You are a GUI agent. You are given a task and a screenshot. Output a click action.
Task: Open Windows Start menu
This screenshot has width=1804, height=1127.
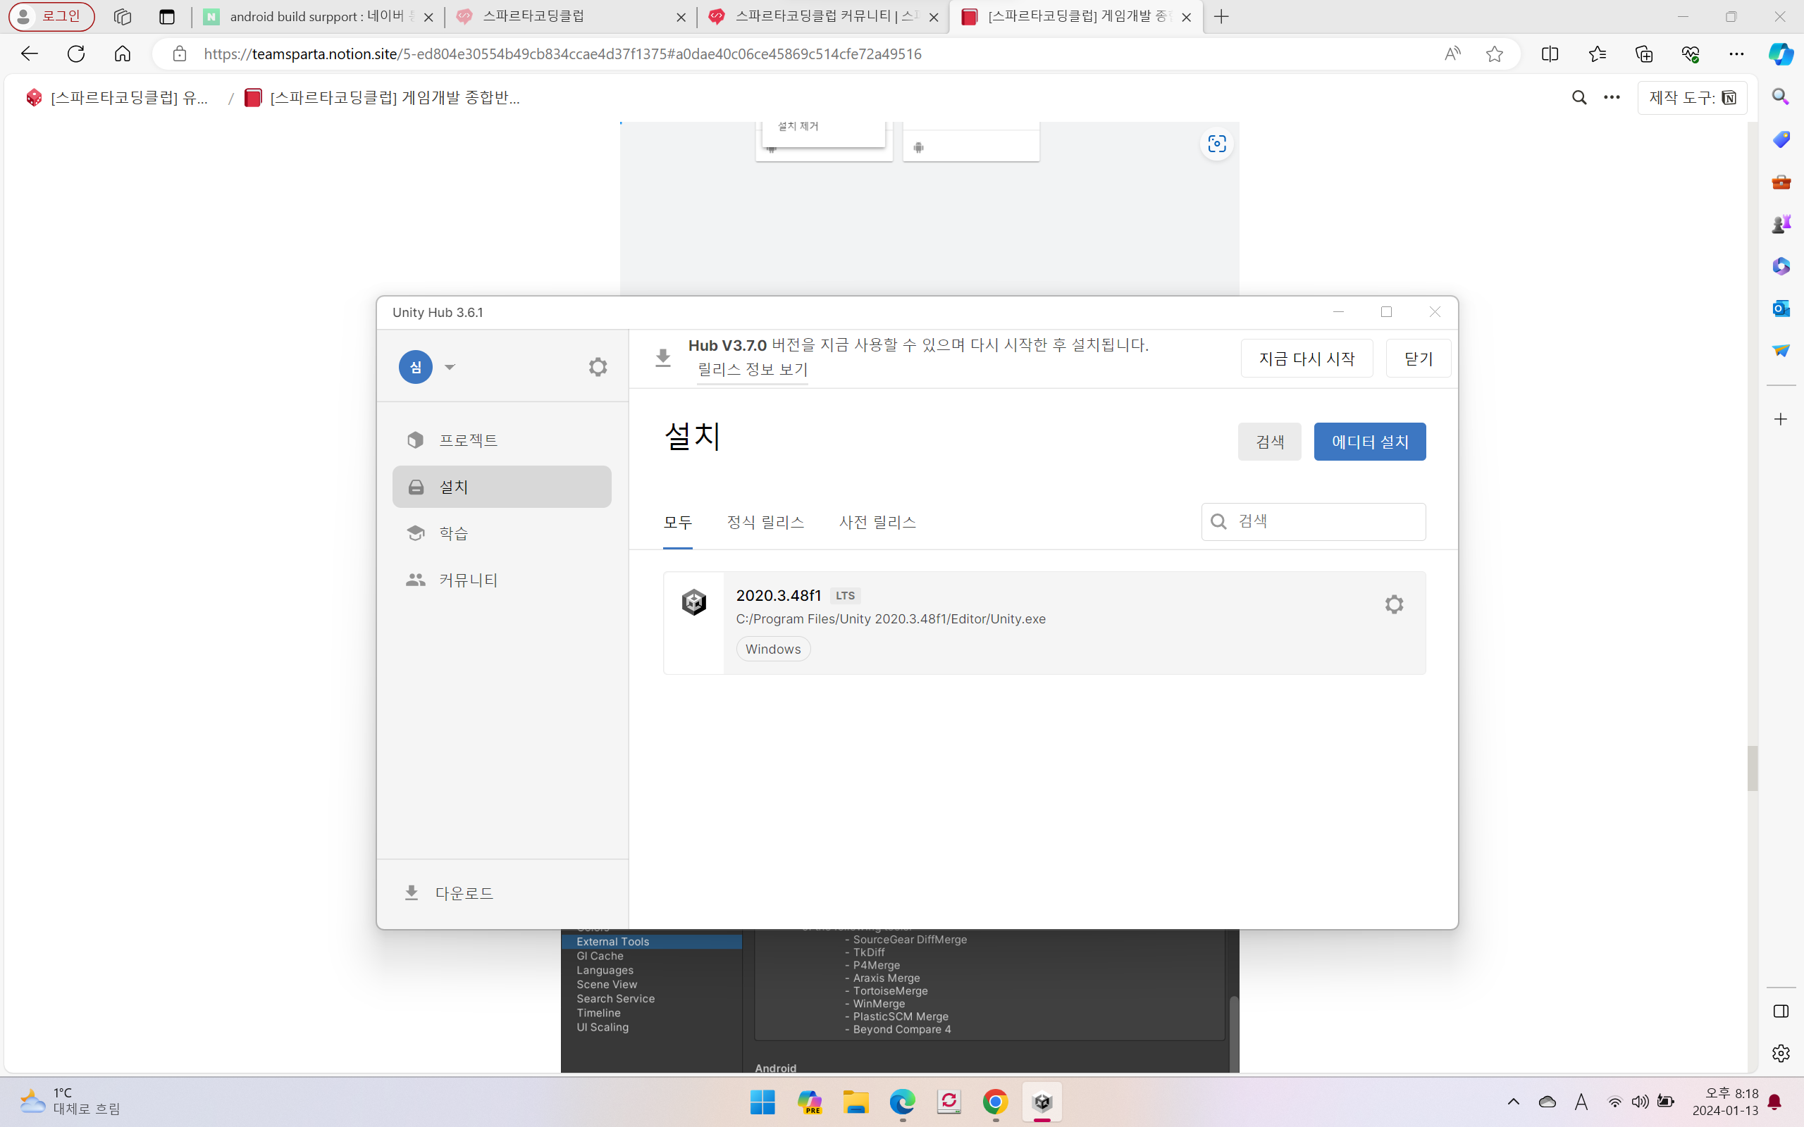pyautogui.click(x=762, y=1102)
